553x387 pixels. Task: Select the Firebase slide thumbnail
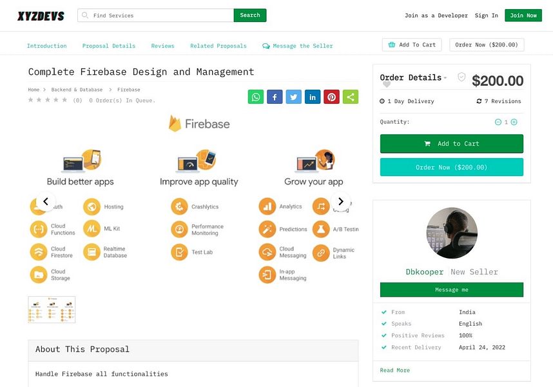pos(52,310)
